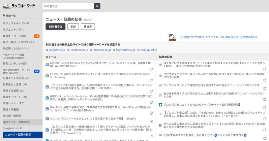Open 関連する疑問（AI）in sidebar
The height and width of the screenshot is (141, 269).
(x=13, y=91)
